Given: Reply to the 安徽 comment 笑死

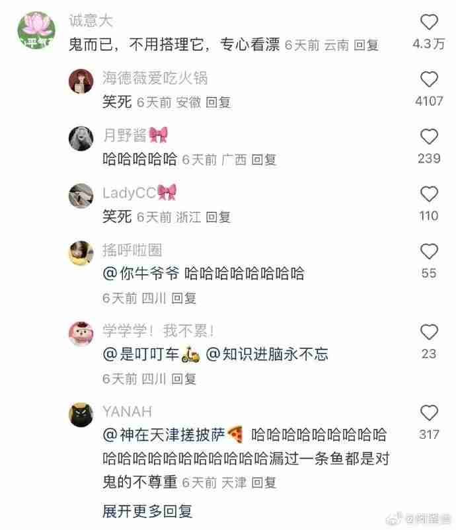Looking at the screenshot, I should click(218, 102).
